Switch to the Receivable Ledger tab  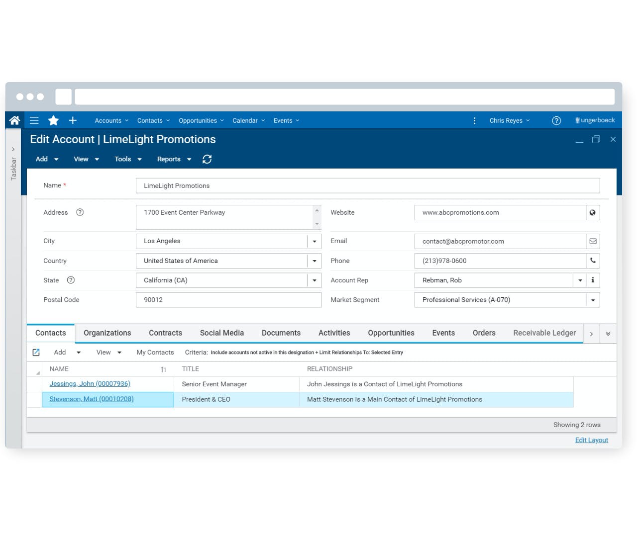544,333
